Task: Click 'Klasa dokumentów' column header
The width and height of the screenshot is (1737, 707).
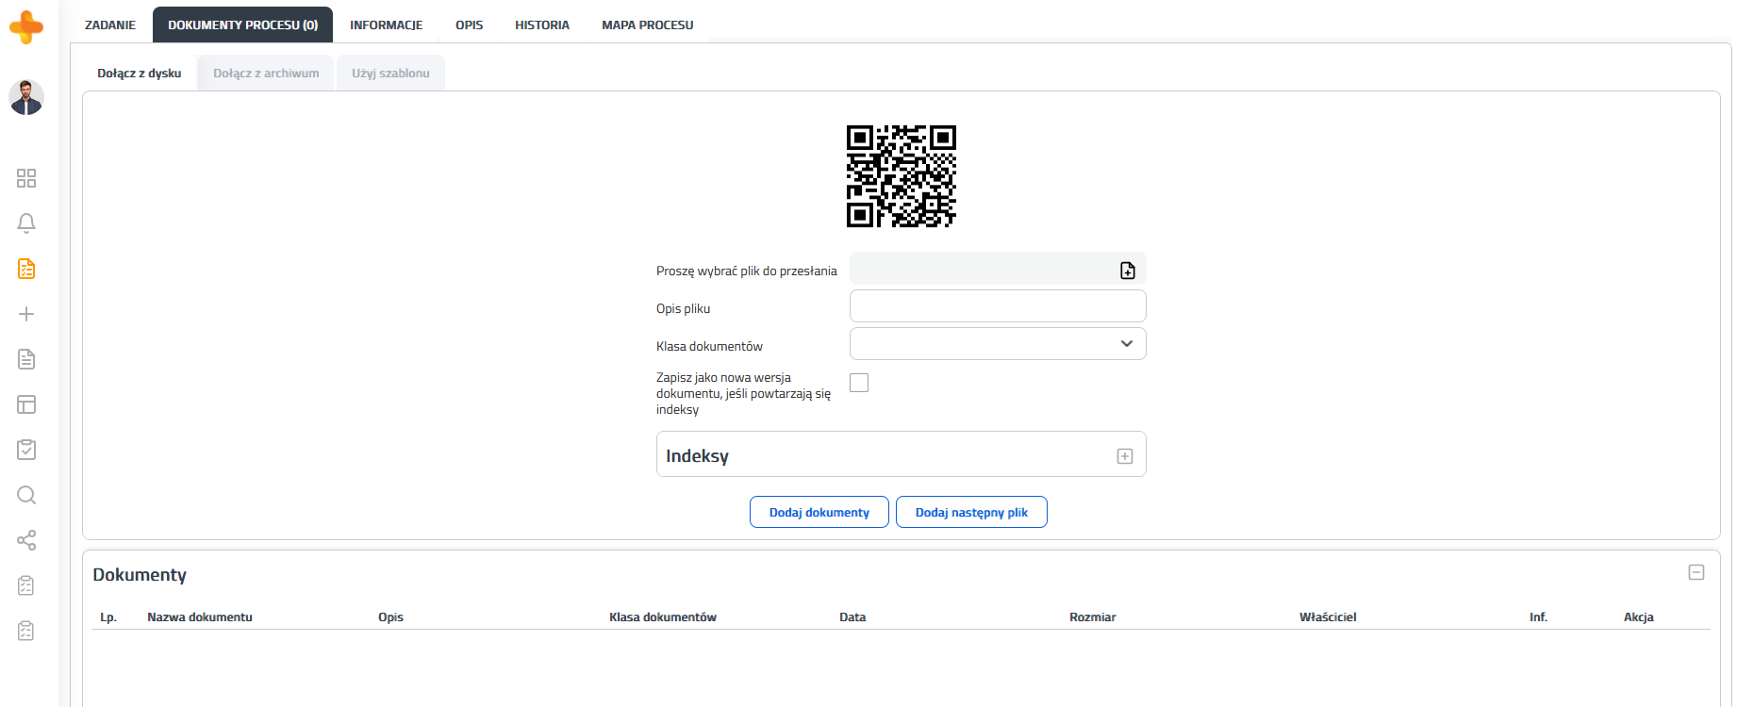Action: pos(663,617)
